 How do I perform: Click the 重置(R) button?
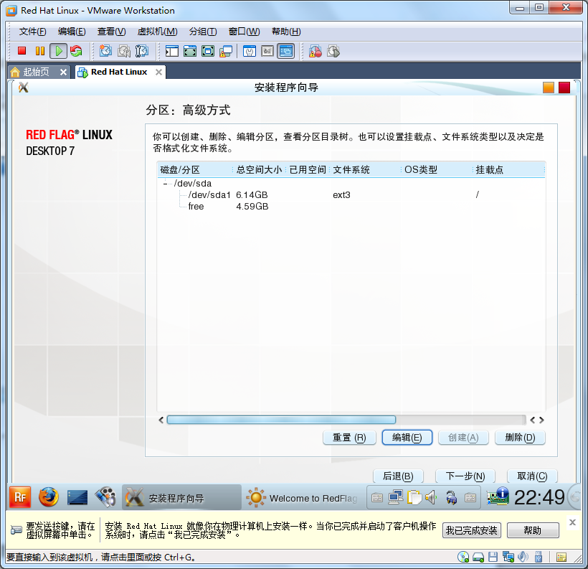[349, 438]
